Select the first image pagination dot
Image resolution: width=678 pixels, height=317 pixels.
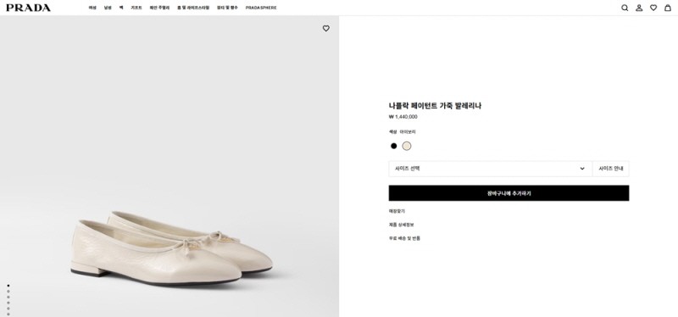point(8,286)
